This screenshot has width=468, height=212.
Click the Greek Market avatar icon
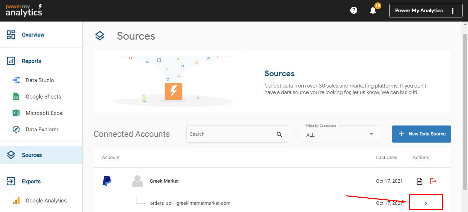pyautogui.click(x=137, y=181)
